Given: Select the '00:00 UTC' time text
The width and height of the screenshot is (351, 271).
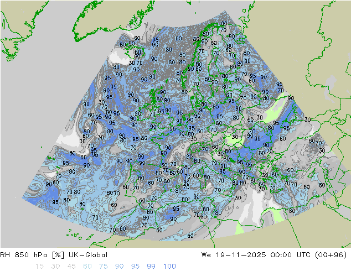Looking at the screenshot, I should tap(290, 255).
